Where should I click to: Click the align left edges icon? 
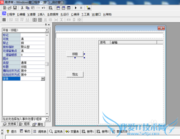tap(11, 19)
